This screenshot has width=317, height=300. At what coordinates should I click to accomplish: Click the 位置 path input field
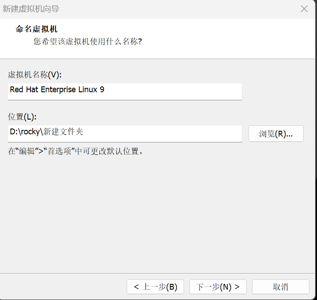pos(125,133)
